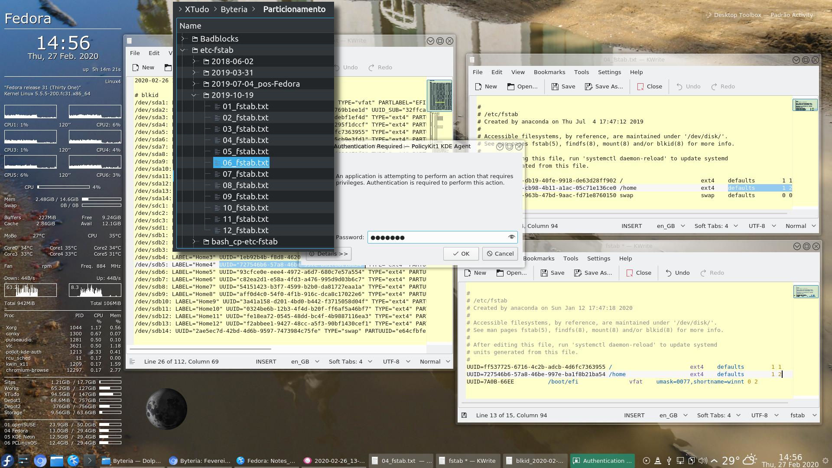Image resolution: width=832 pixels, height=468 pixels.
Task: Toggle password visibility with the eye icon
Action: coord(511,237)
